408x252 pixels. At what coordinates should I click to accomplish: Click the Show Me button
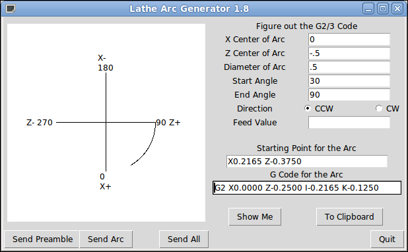(255, 216)
